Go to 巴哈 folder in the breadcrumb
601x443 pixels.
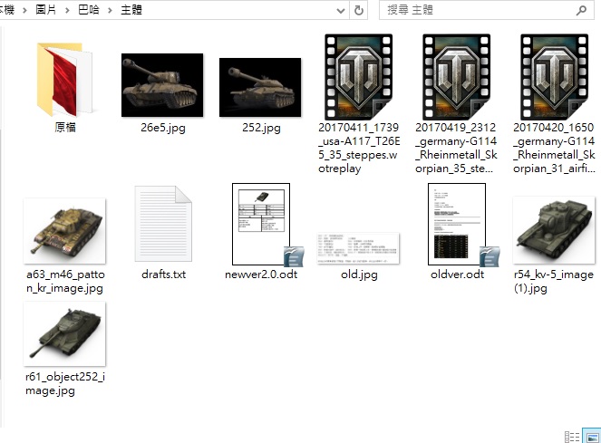tap(88, 10)
